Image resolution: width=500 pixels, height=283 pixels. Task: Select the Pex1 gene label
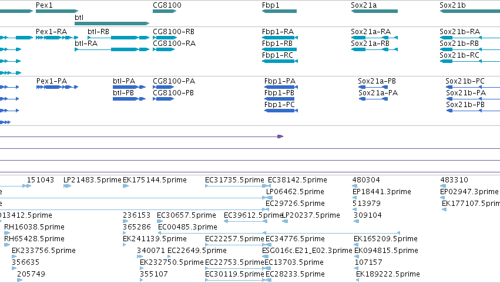point(44,5)
